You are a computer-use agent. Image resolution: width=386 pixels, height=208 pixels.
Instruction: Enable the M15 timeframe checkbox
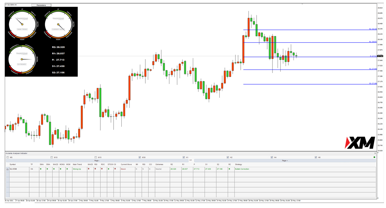tap(96, 157)
